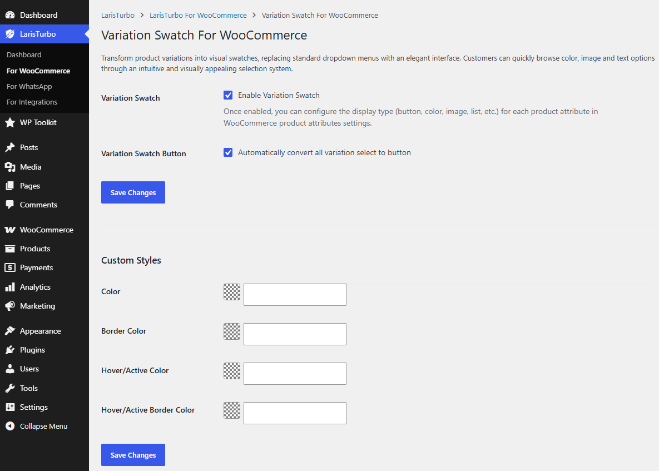Click Save Changes below Variation Swatch Button
Screen dimensions: 659x471
pyautogui.click(x=133, y=192)
